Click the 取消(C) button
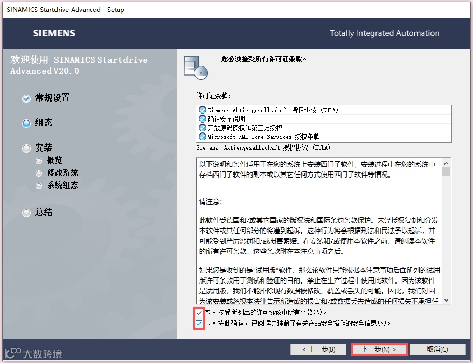This screenshot has width=473, height=363. pos(437,349)
